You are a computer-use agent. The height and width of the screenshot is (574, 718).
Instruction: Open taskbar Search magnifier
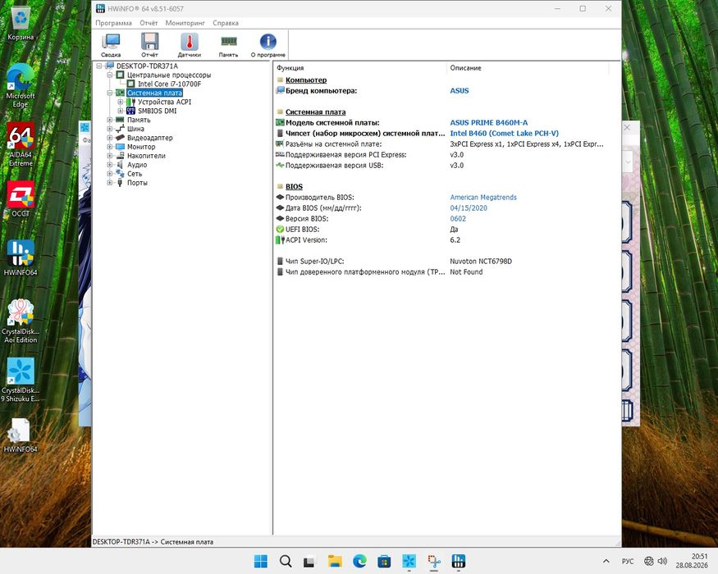coord(286,561)
